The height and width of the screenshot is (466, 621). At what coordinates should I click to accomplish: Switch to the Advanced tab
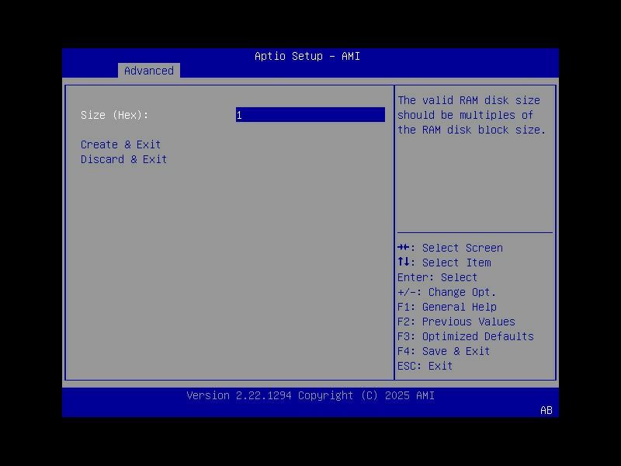click(x=148, y=71)
